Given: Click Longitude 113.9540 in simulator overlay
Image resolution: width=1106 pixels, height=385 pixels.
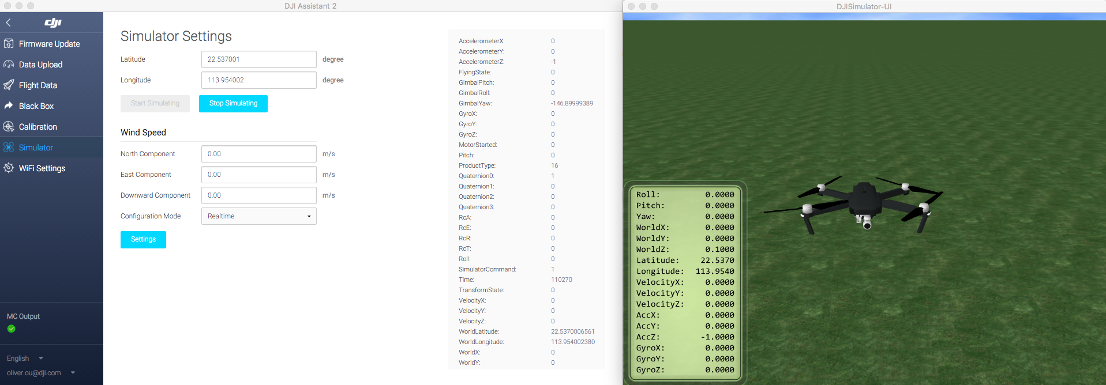Looking at the screenshot, I should [685, 271].
